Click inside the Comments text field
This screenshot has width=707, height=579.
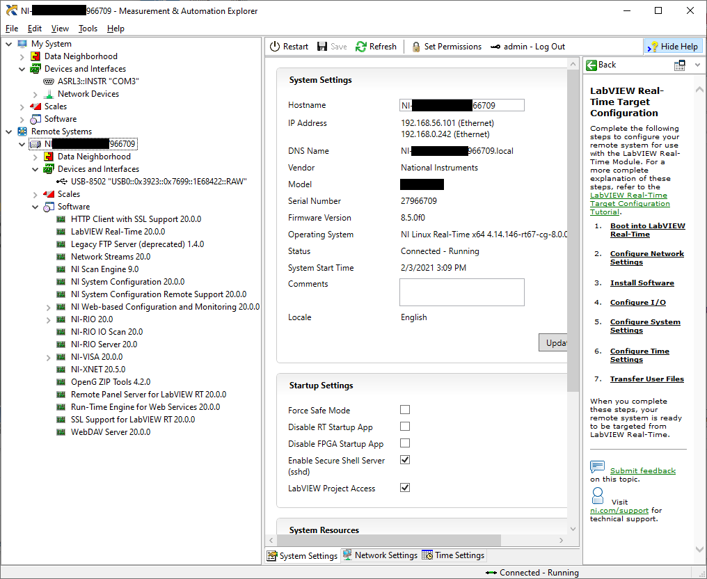(461, 292)
